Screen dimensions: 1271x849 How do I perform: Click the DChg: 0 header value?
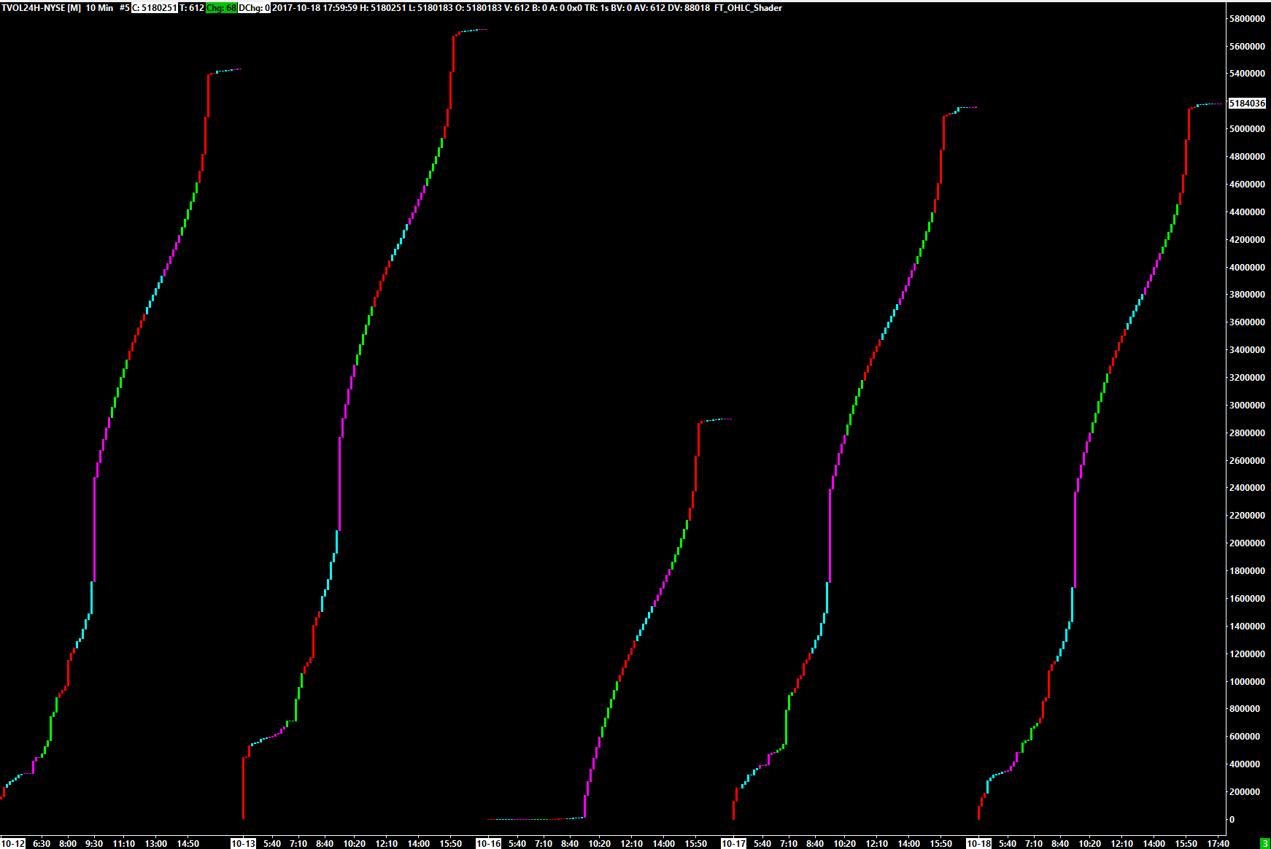tap(254, 8)
